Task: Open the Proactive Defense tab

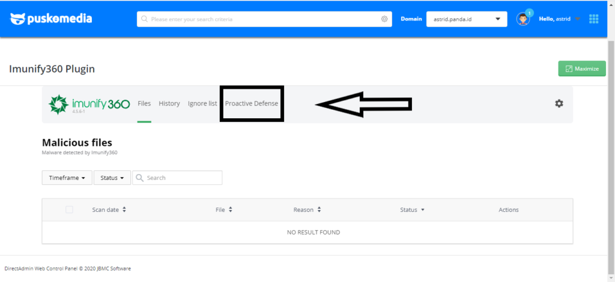Action: 252,104
